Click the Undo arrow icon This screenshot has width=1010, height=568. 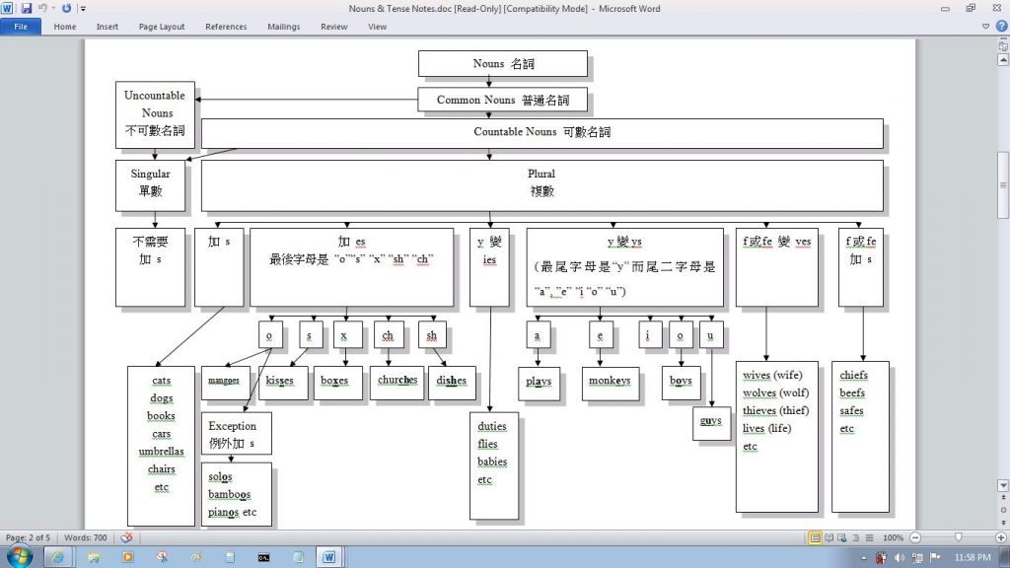(42, 8)
